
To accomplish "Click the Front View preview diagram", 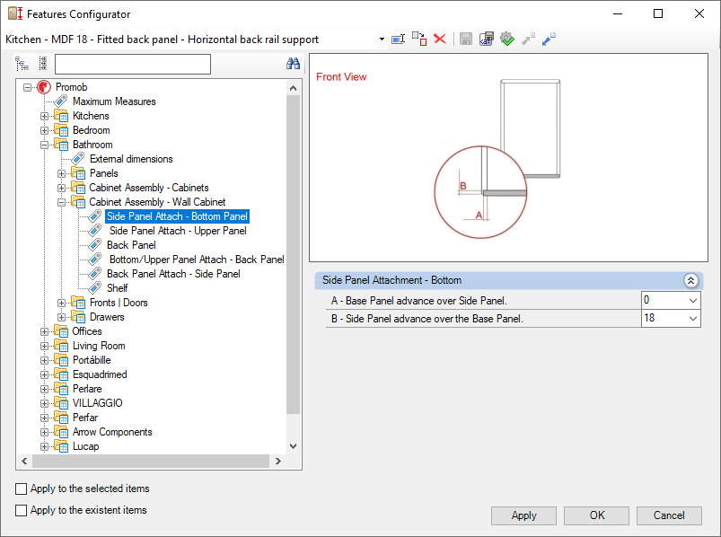I will coord(508,158).
